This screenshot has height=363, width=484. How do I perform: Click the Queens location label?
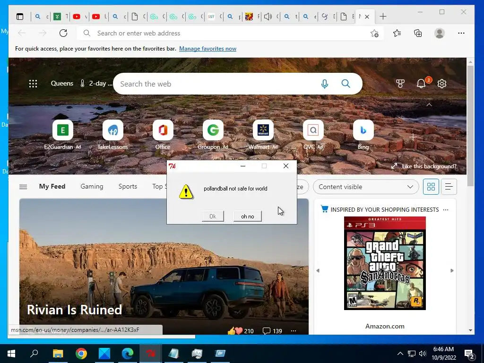[x=62, y=83]
